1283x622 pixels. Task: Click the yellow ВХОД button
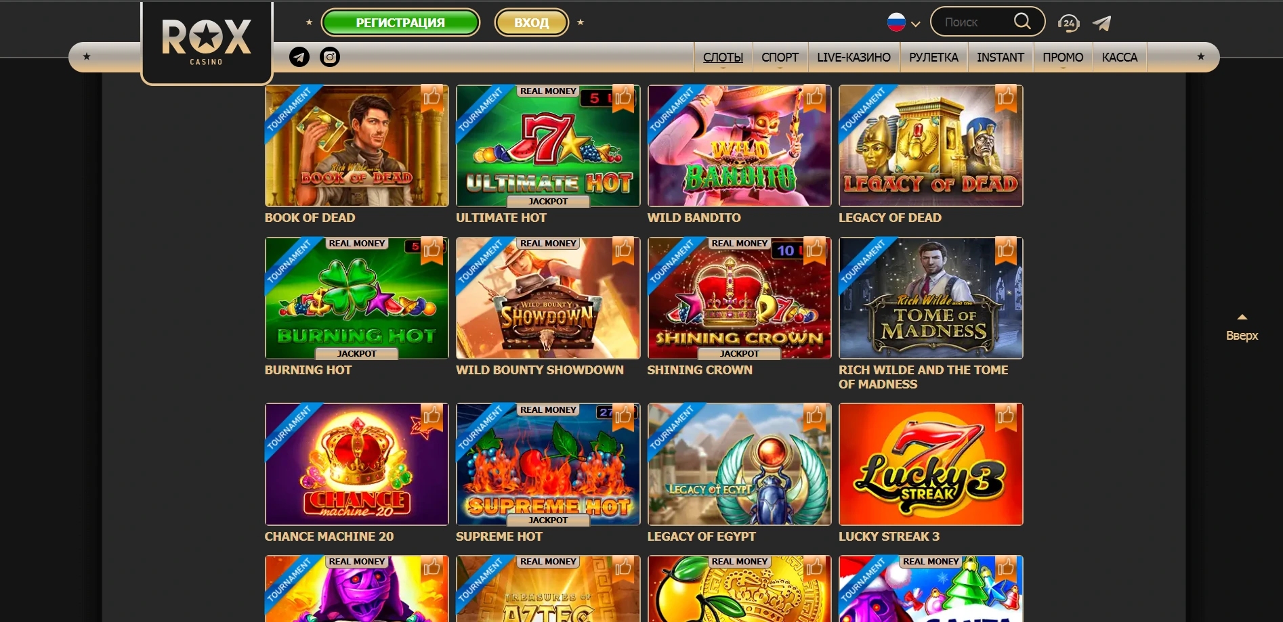[x=532, y=22]
